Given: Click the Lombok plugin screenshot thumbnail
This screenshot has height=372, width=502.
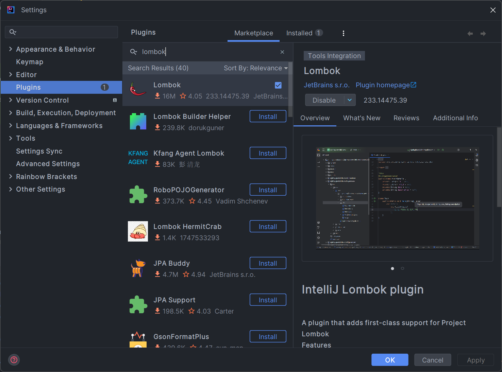Looking at the screenshot, I should click(x=397, y=198).
